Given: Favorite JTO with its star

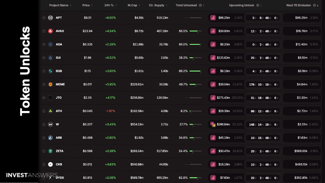Looking at the screenshot, I should click(x=44, y=97).
